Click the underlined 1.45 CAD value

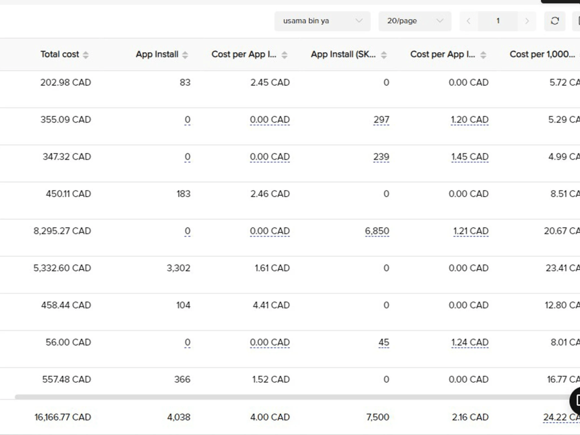(x=470, y=157)
